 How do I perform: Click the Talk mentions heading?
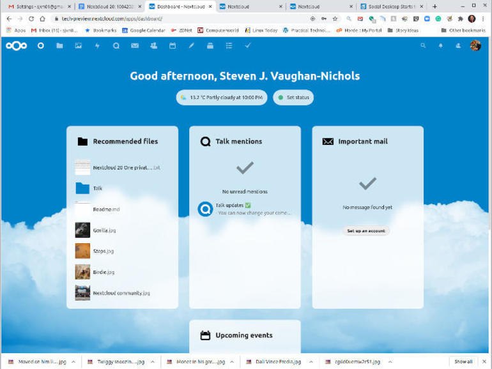tap(239, 141)
